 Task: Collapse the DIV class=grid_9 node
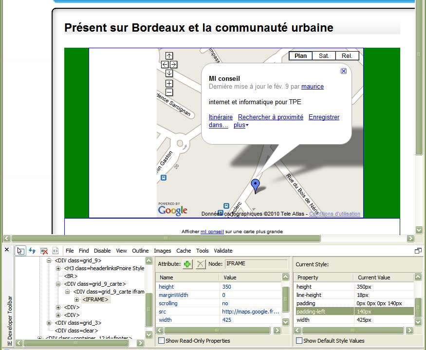49,260
